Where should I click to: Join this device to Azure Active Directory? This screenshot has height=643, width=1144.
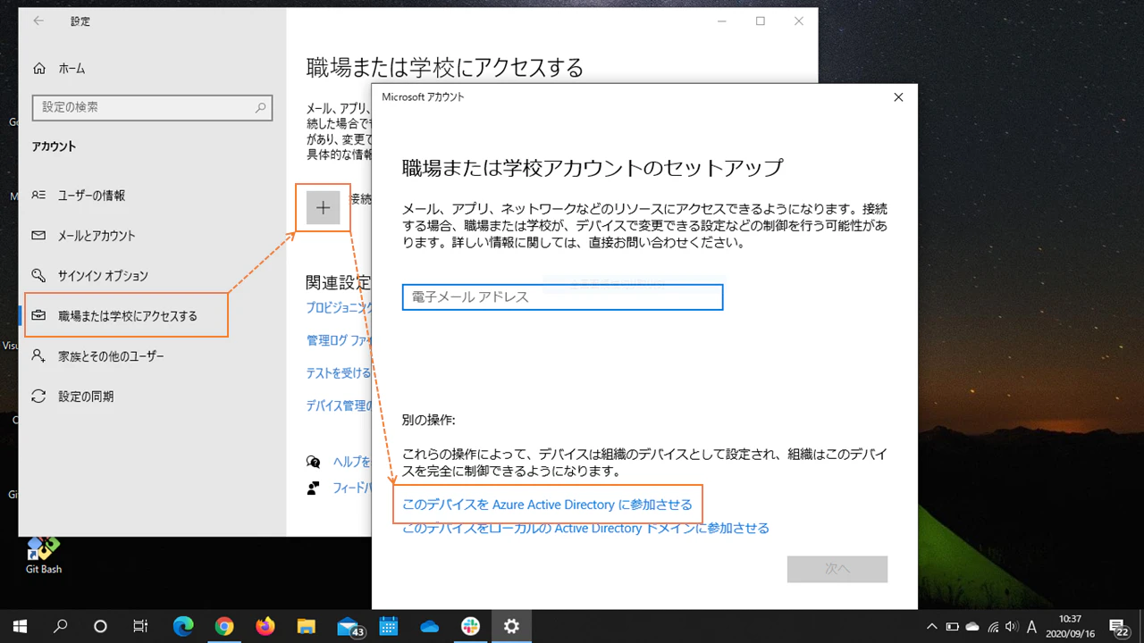coord(547,505)
